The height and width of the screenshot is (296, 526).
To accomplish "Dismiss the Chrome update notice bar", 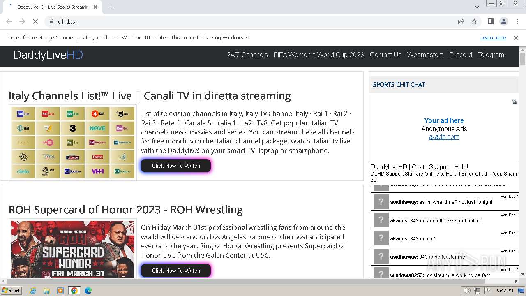I will [516, 37].
